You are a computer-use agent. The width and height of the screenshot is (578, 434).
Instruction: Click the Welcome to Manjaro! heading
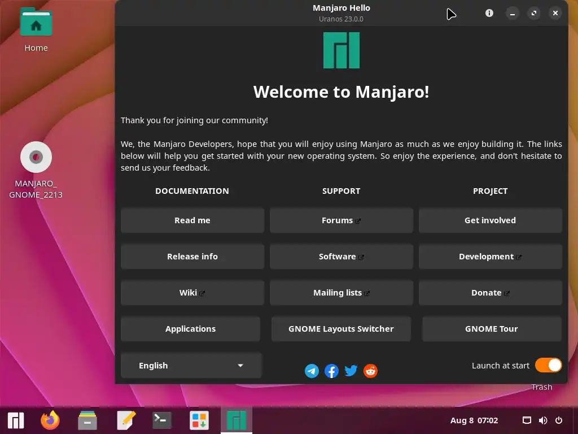[x=341, y=92]
